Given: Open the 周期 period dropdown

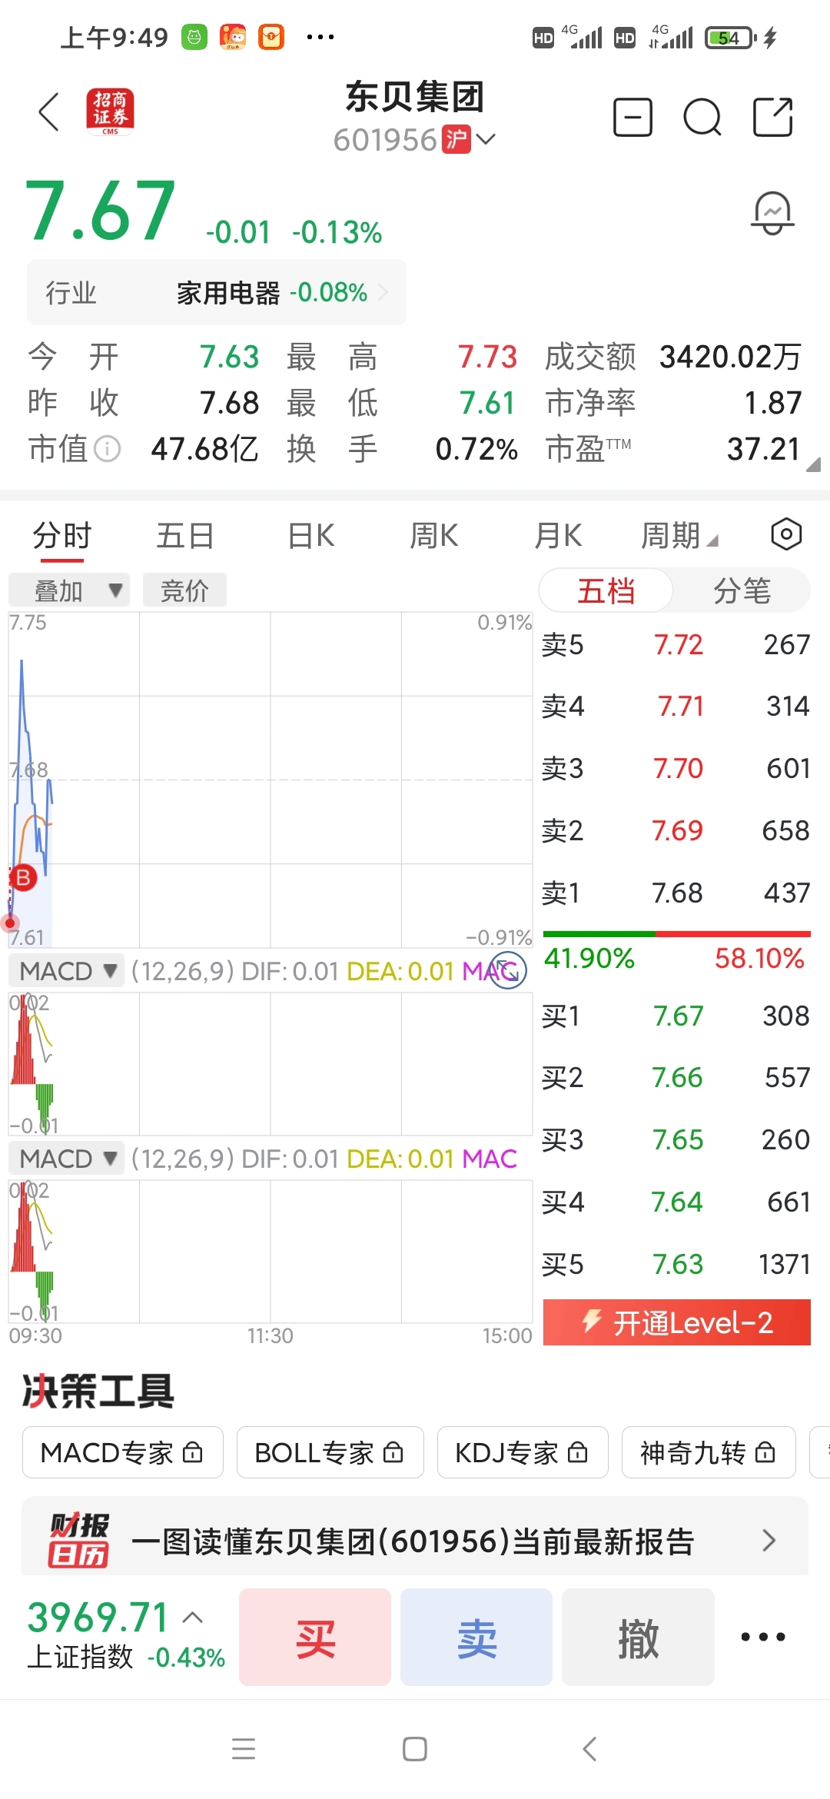Looking at the screenshot, I should (679, 535).
